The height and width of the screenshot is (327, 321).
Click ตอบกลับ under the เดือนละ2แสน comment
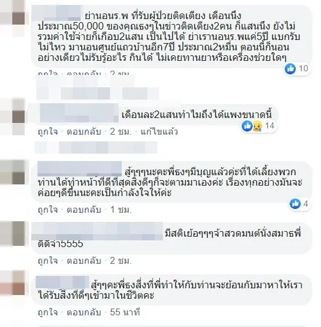pyautogui.click(x=84, y=132)
